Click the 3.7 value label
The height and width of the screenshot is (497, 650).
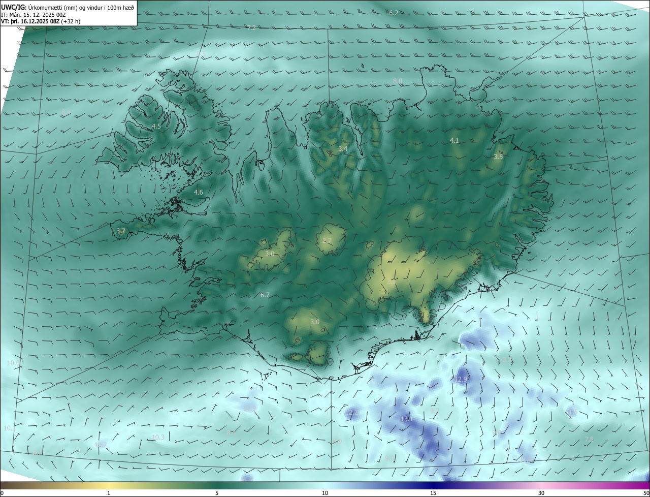[121, 231]
